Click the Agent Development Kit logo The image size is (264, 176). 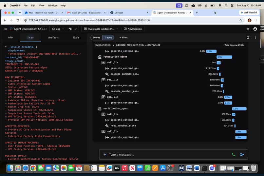(11, 29)
